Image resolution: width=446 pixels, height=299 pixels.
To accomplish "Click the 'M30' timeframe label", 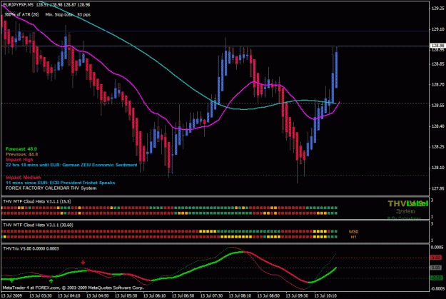I will 353,232.
